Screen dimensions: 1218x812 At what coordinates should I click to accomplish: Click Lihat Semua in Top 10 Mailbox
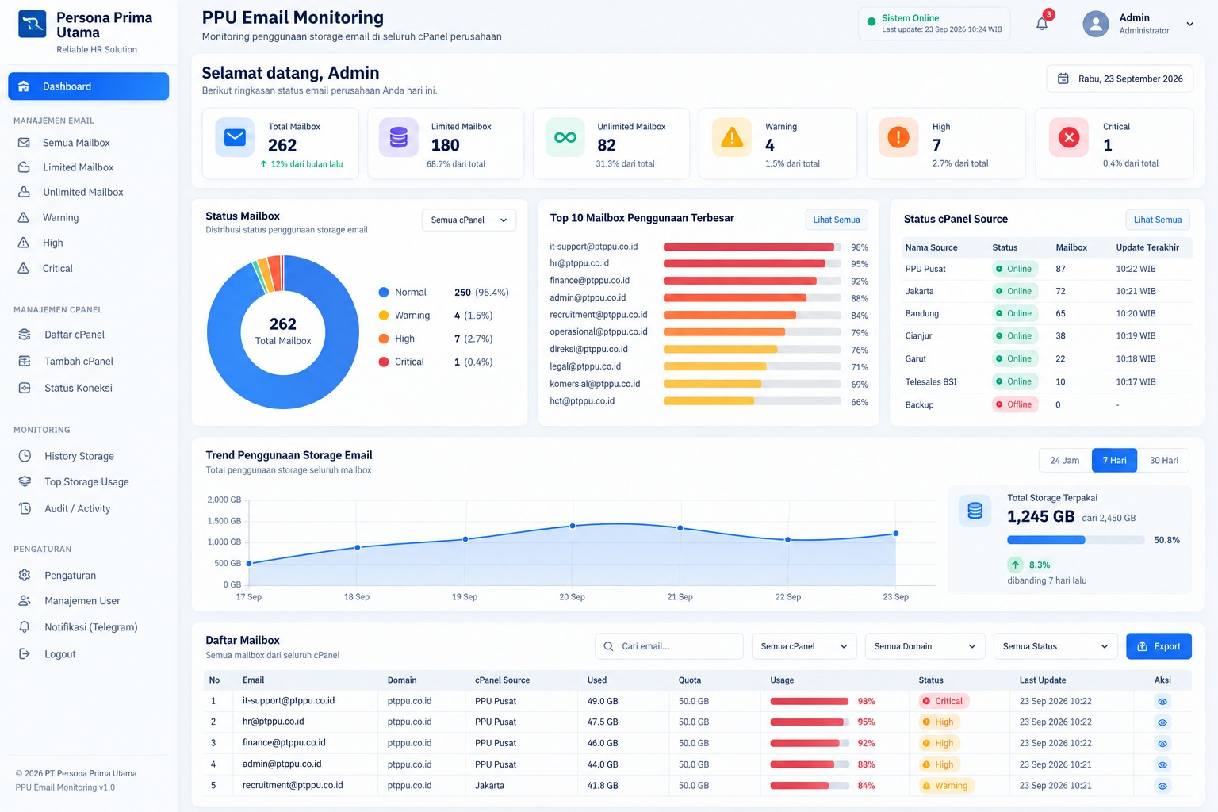837,220
